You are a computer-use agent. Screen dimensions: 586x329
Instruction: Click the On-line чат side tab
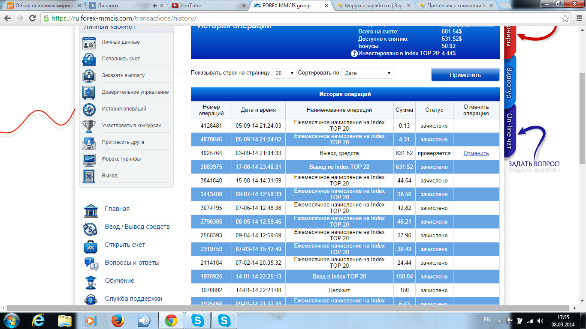click(x=509, y=131)
